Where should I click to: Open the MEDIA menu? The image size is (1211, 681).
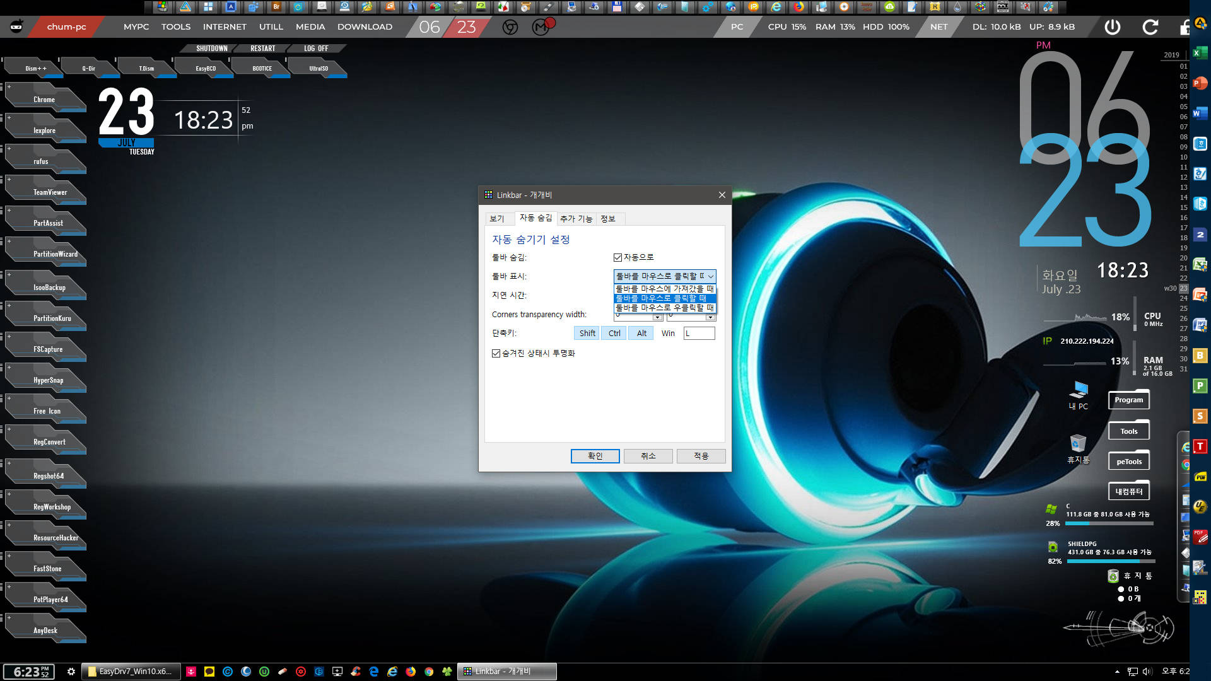tap(310, 26)
